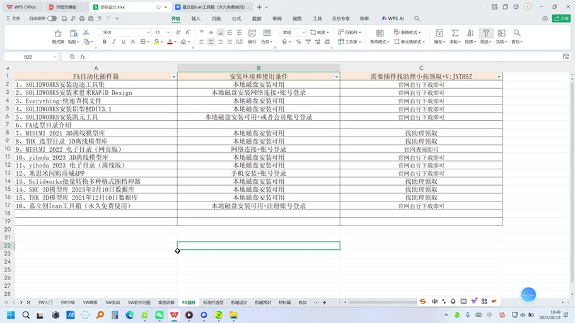
Task: Increase font size with A+ icon
Action: pyautogui.click(x=178, y=32)
